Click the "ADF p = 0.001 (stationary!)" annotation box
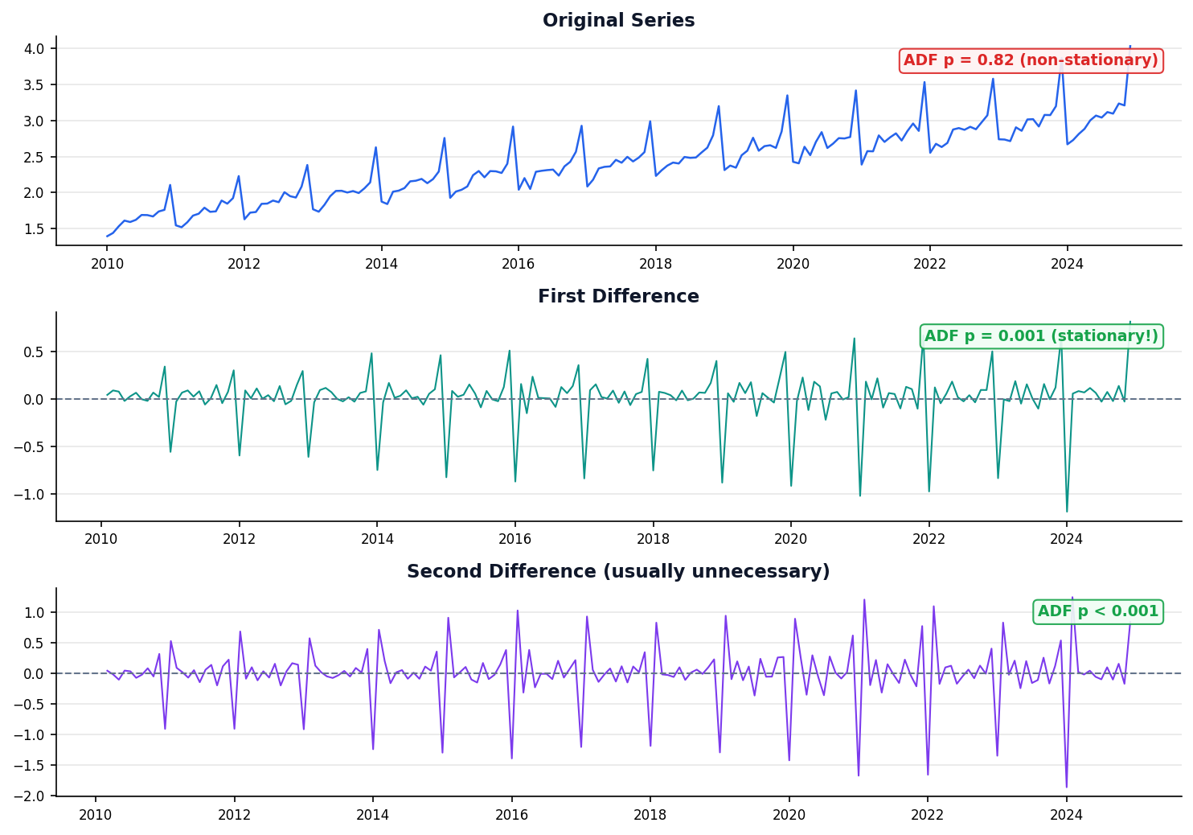 (1041, 336)
